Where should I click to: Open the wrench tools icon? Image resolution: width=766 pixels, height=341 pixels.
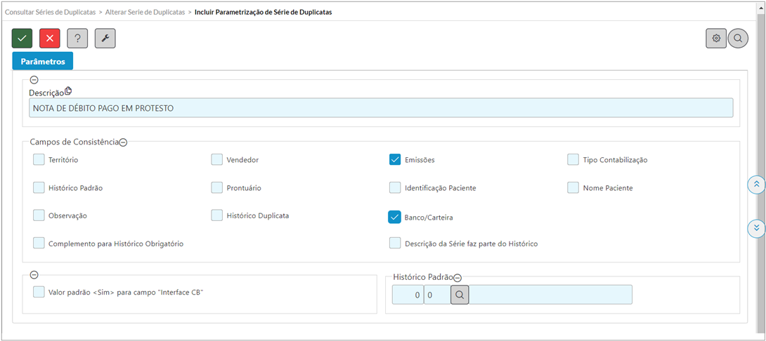click(105, 39)
